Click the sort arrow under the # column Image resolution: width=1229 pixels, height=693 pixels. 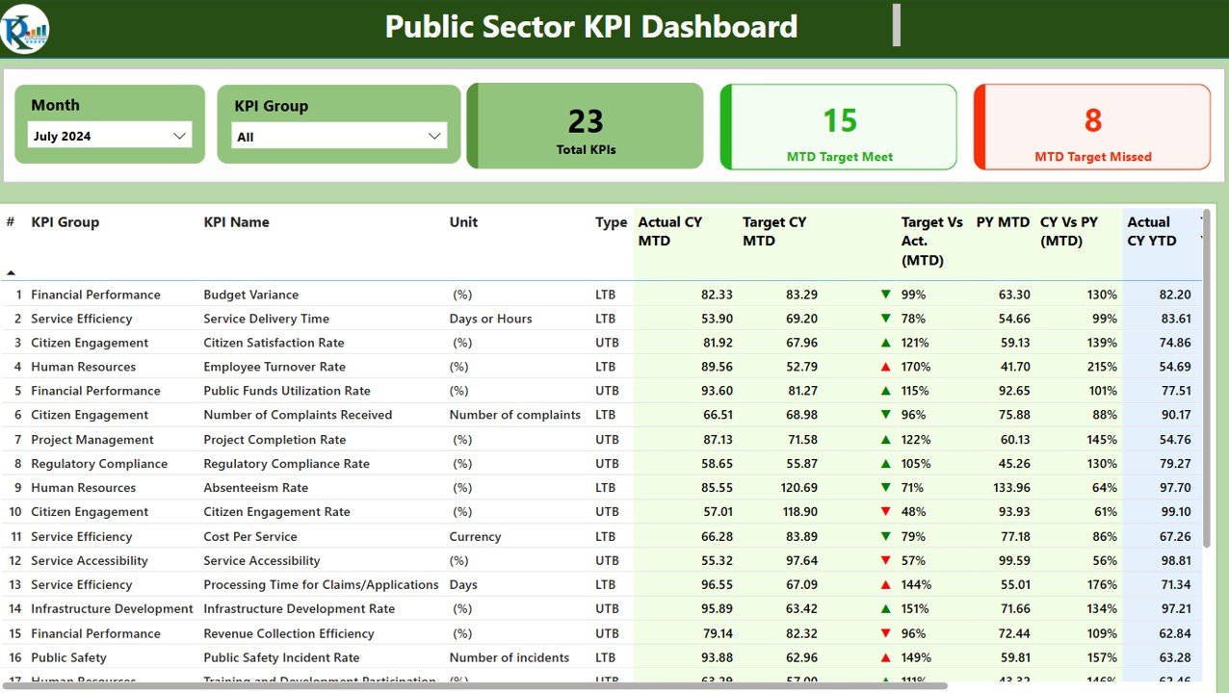coord(11,272)
